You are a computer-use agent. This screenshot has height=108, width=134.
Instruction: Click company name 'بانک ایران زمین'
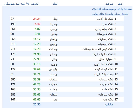pyautogui.click(x=104, y=29)
